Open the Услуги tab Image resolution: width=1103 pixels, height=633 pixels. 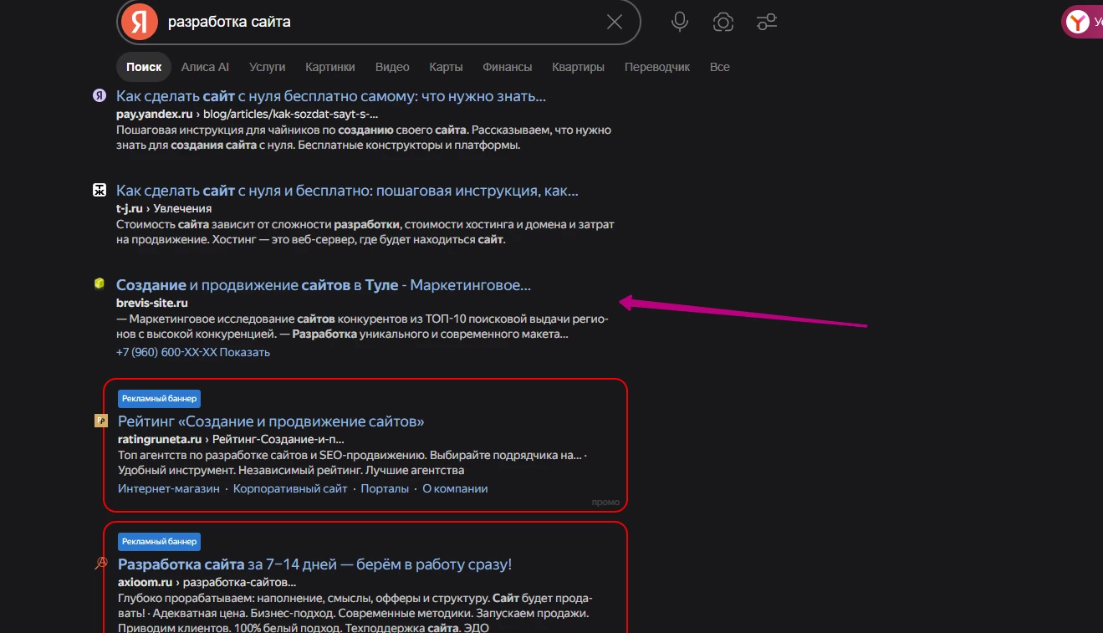[268, 67]
